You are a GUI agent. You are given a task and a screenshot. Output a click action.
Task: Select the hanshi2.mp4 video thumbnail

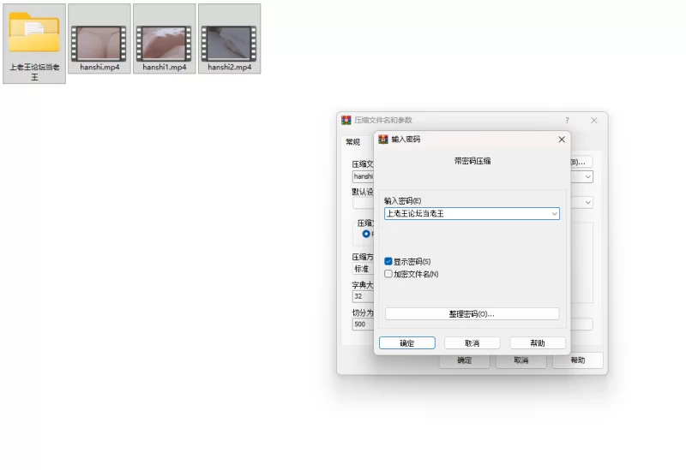(229, 44)
